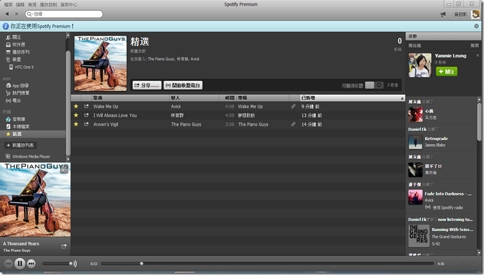Skip to the next track
Viewport: 484px width, 275px height.
[x=31, y=264]
